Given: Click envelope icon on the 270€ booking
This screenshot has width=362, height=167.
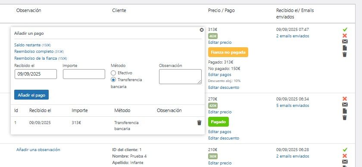Looking at the screenshot, I should [x=345, y=105].
